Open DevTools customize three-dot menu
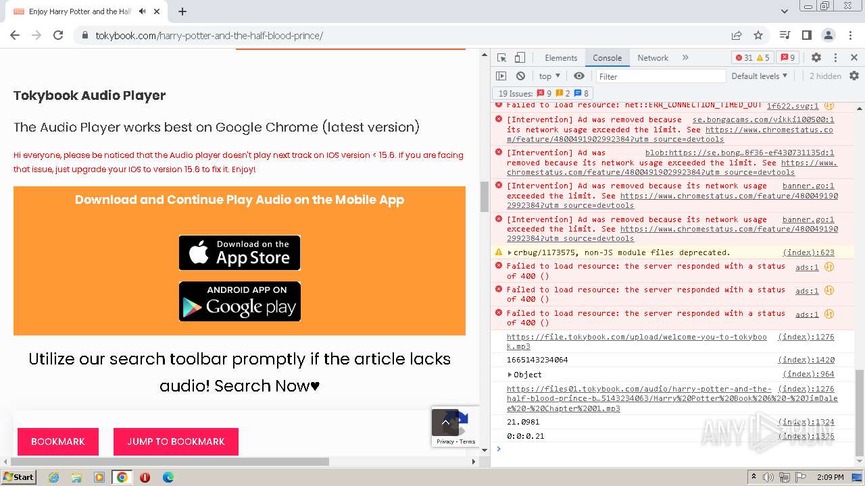865x486 pixels. (835, 58)
